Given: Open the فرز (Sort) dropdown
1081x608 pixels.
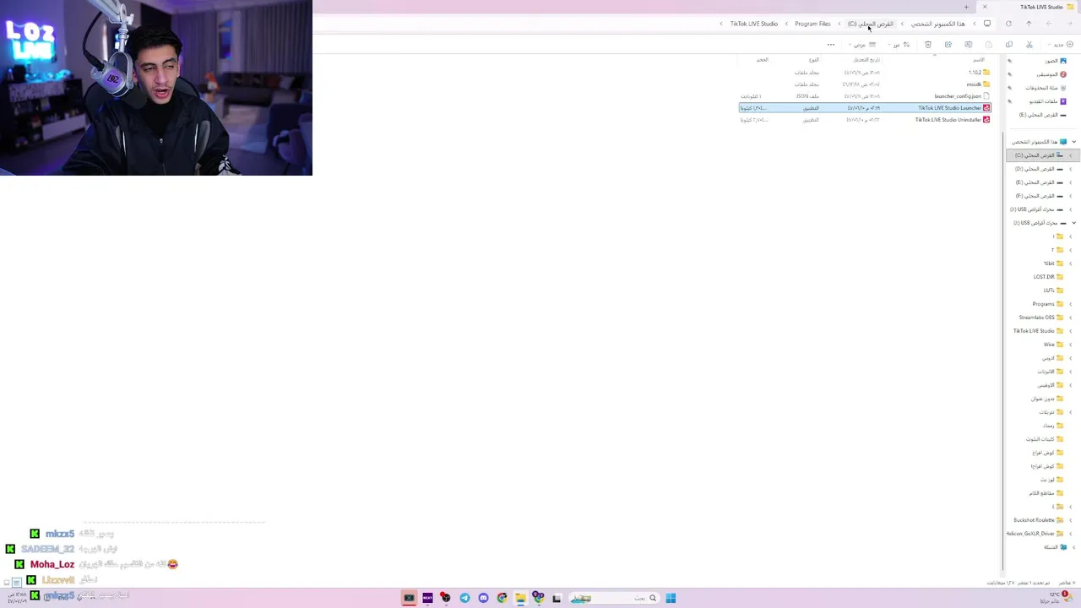Looking at the screenshot, I should coord(899,45).
